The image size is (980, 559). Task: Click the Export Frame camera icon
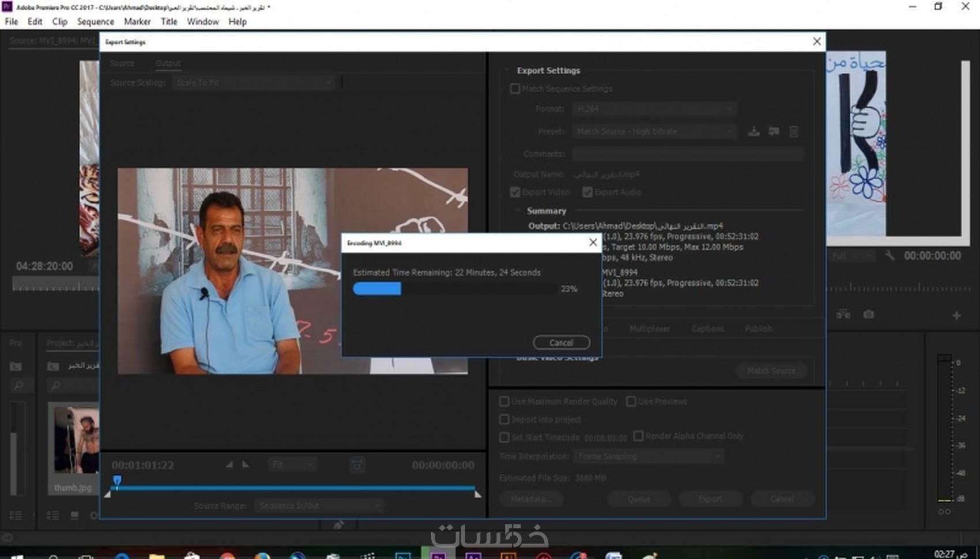click(869, 314)
